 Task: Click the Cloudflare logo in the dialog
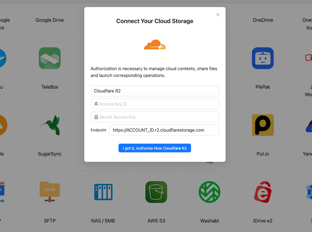(155, 44)
